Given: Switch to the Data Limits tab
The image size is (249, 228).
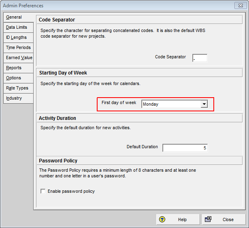Looking at the screenshot, I should point(17,28).
